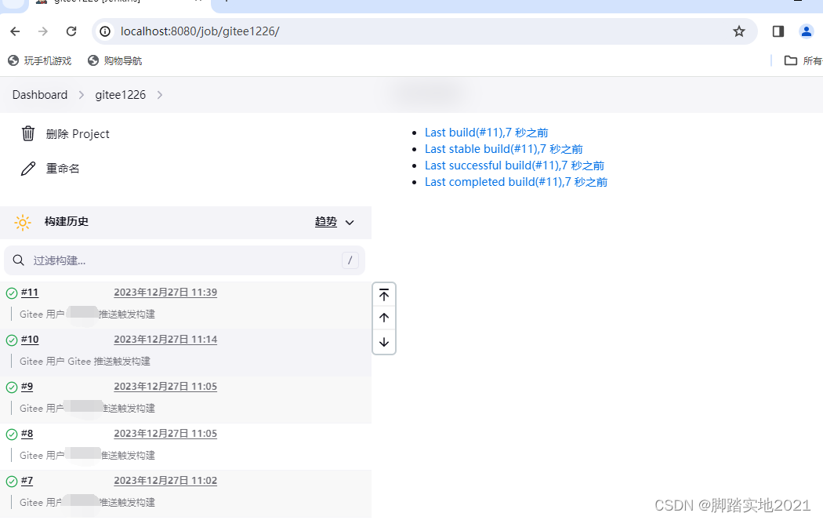Click the slash shortcut hint in filter
Image resolution: width=823 pixels, height=520 pixels.
pyautogui.click(x=350, y=260)
